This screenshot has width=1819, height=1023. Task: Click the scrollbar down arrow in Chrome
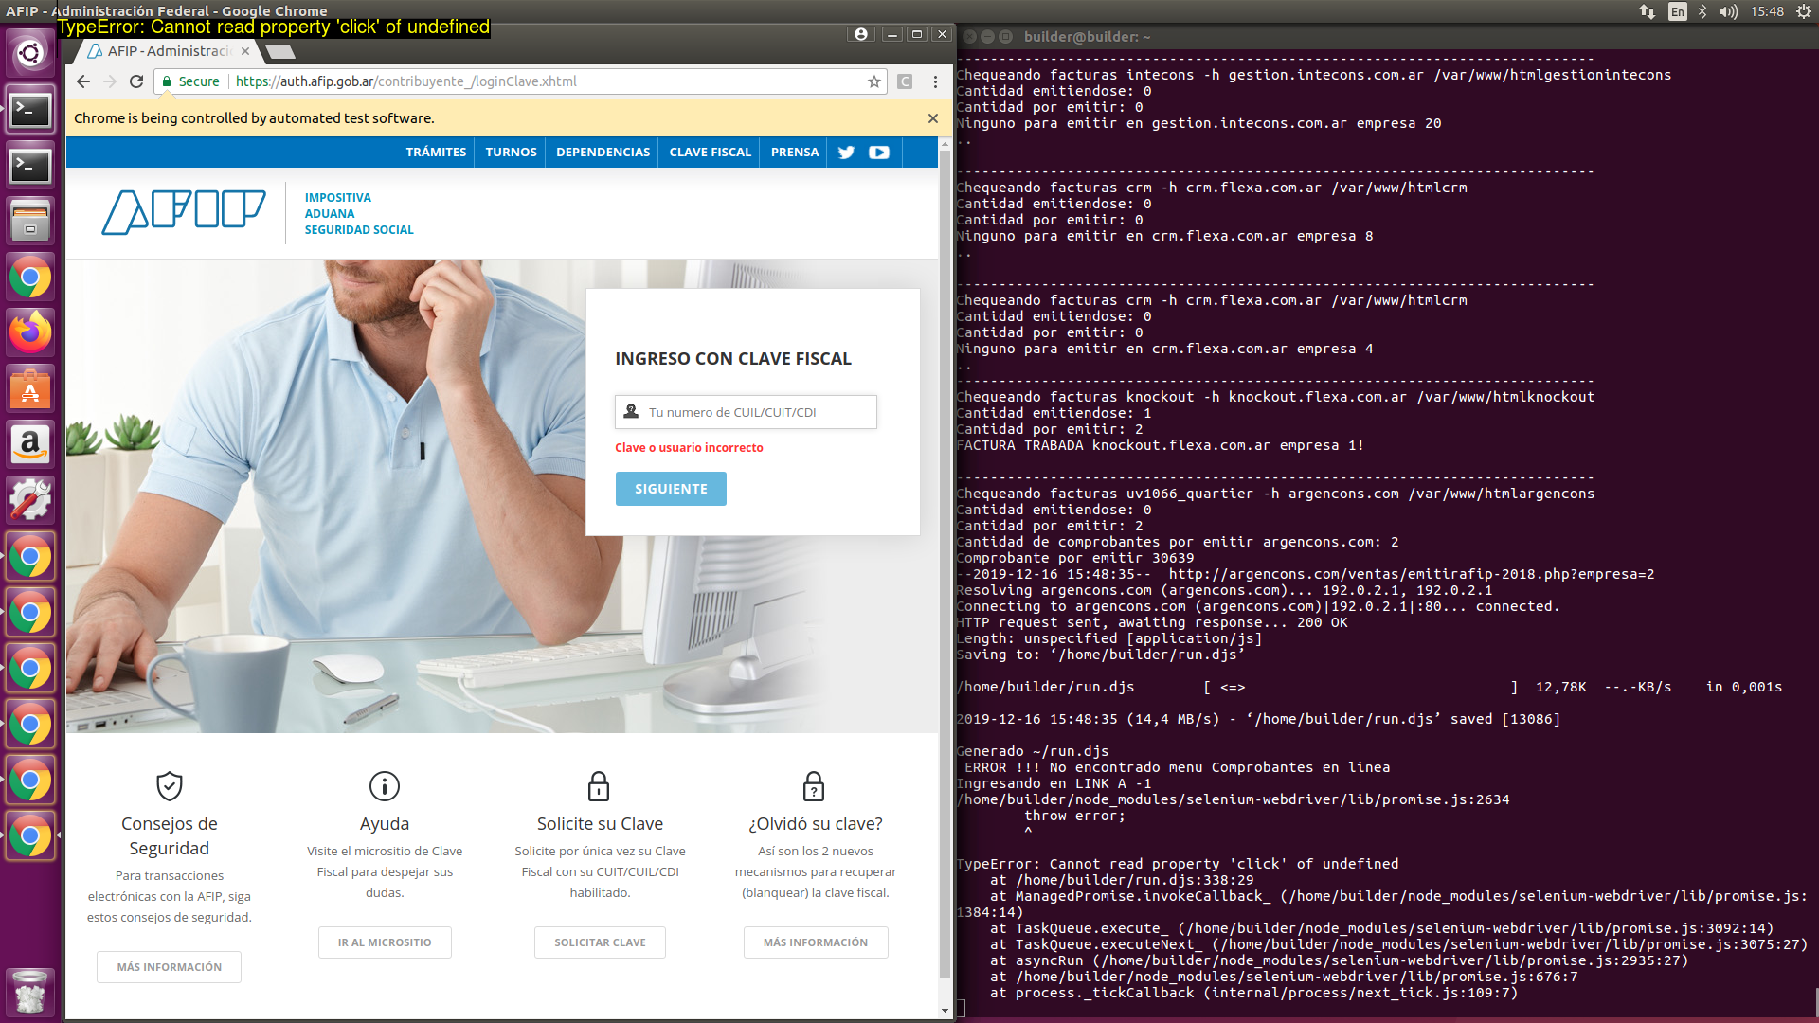tap(945, 1011)
